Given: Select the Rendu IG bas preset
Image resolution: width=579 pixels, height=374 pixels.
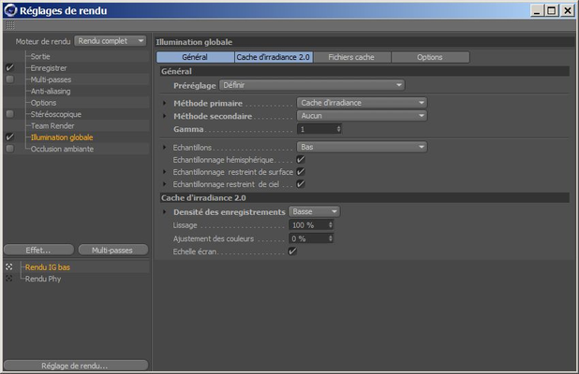Looking at the screenshot, I should [48, 267].
